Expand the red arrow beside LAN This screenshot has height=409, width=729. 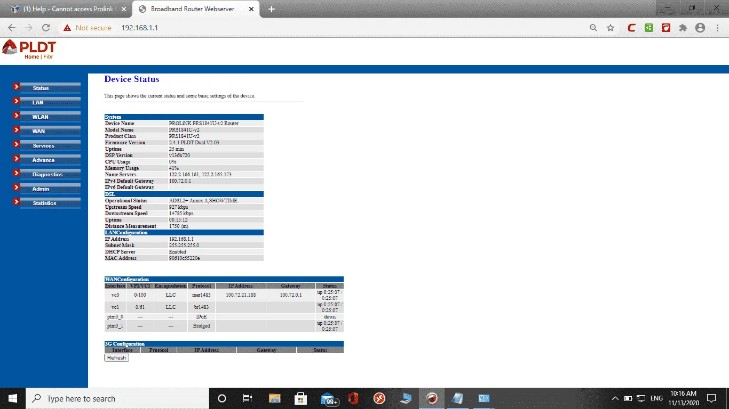[x=17, y=101]
